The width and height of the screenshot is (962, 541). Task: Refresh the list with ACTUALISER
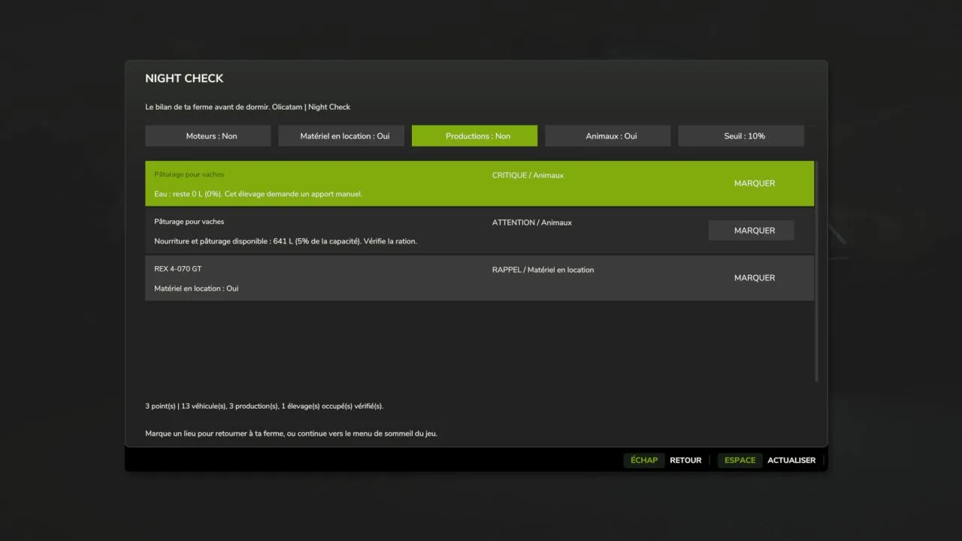[791, 460]
